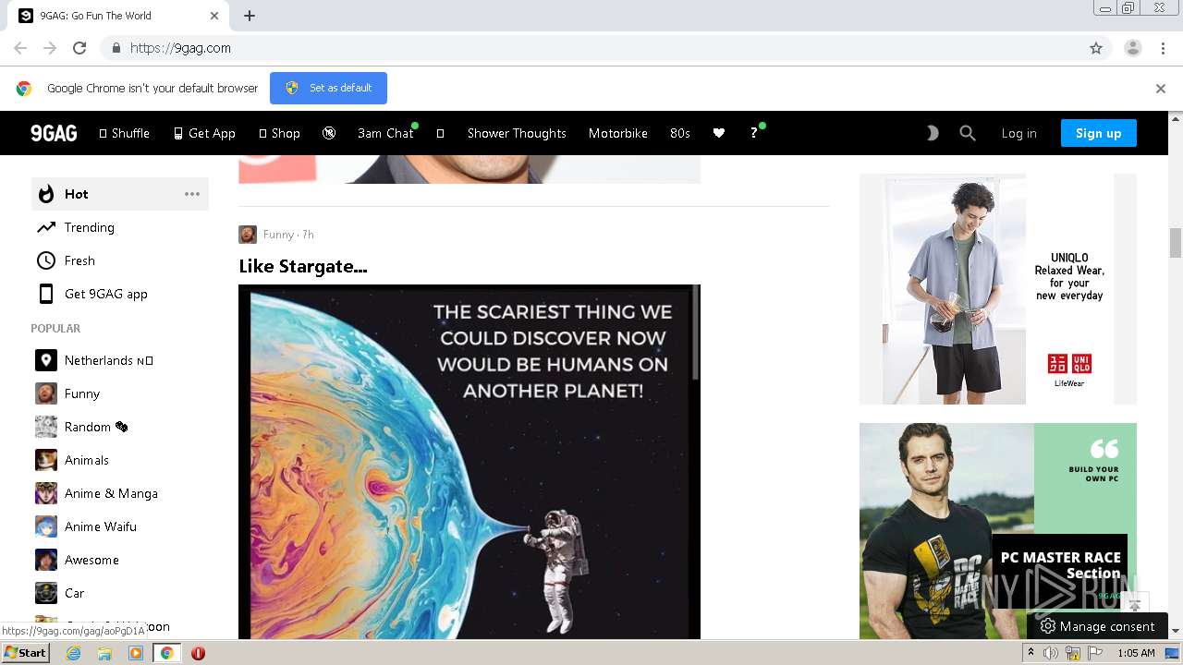Open the Funny tag on the post
The width and height of the screenshot is (1183, 665).
pyautogui.click(x=278, y=235)
